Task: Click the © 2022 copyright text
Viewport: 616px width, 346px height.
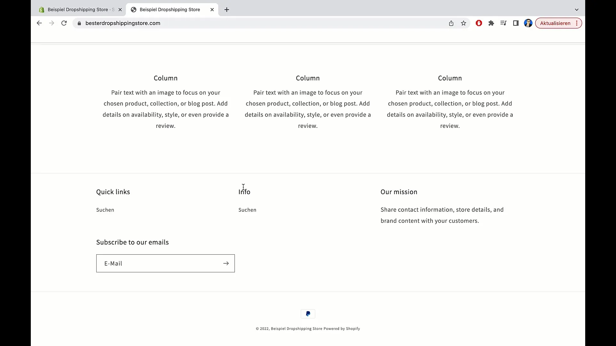Action: 262,329
